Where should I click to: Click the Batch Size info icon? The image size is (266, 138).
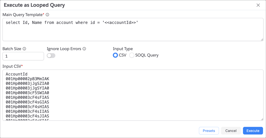(x=24, y=49)
